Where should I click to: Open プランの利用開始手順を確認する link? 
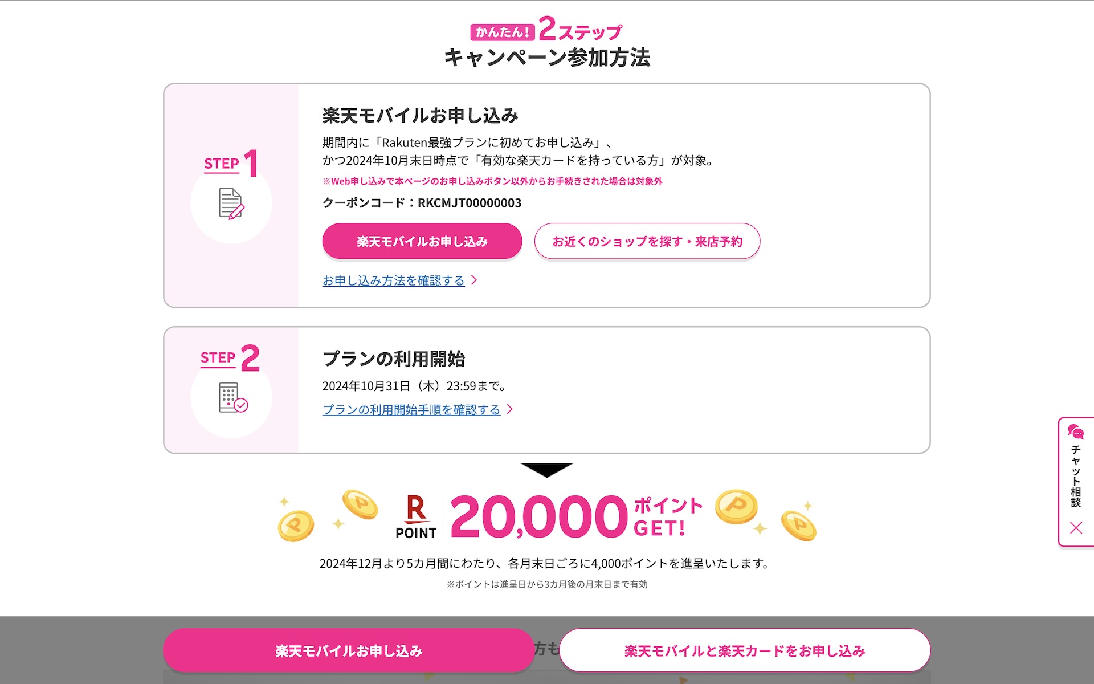click(x=411, y=409)
